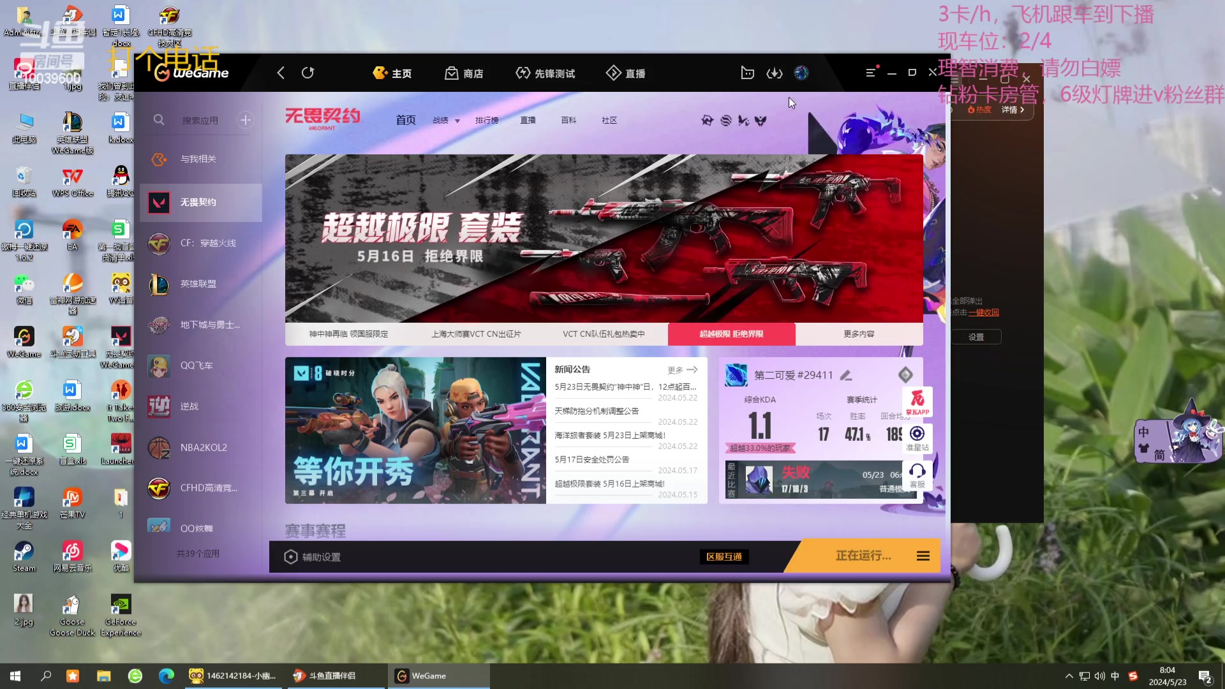Image resolution: width=1225 pixels, height=689 pixels.
Task: Open news 海洋旅者套装 5月23日上架商城
Action: [610, 435]
